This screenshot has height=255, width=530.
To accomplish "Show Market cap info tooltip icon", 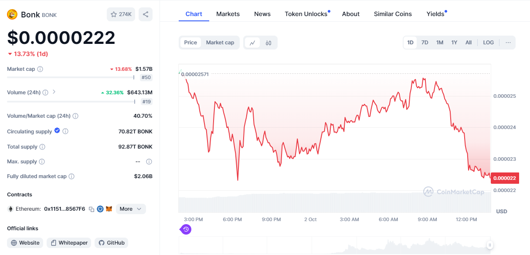I will (x=40, y=69).
